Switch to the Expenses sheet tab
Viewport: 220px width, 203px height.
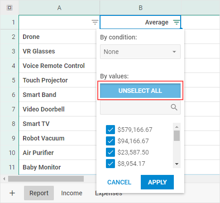[109, 193]
